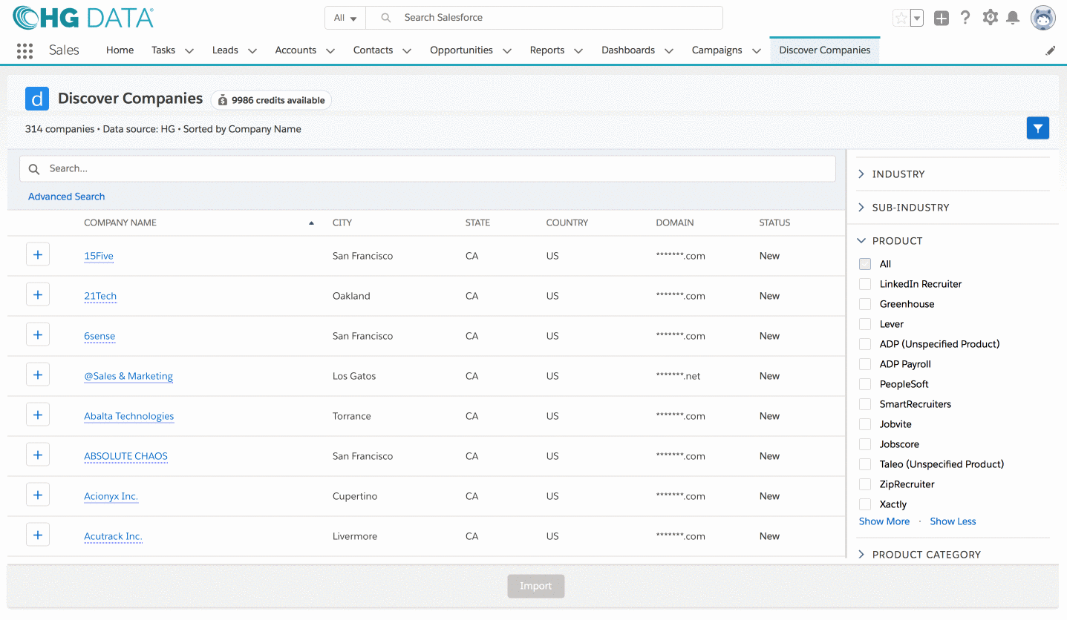The image size is (1067, 620).
Task: Expand the INDUSTRY filter section
Action: [x=898, y=174]
